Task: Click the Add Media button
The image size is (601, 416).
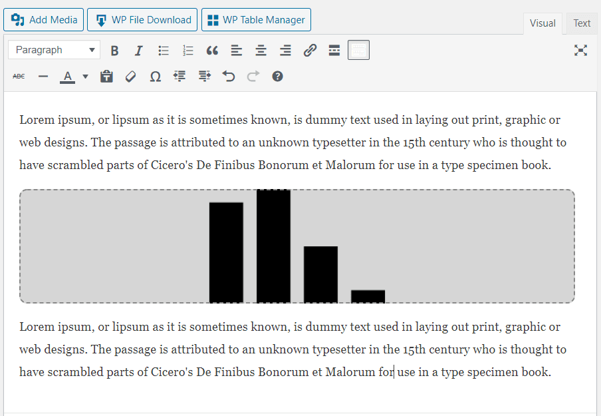Action: (x=44, y=20)
